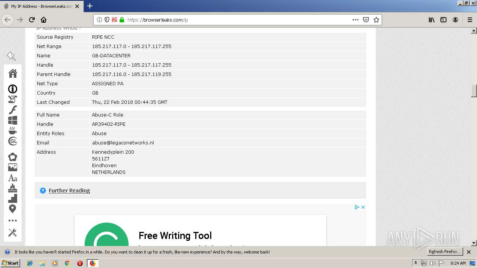Image resolution: width=477 pixels, height=268 pixels.
Task: Open the red Opera icon in taskbar
Action: coord(80,263)
